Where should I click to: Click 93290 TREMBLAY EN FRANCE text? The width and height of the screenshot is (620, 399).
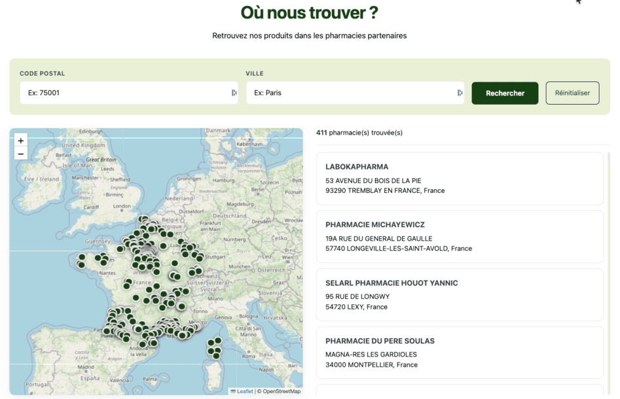click(385, 190)
